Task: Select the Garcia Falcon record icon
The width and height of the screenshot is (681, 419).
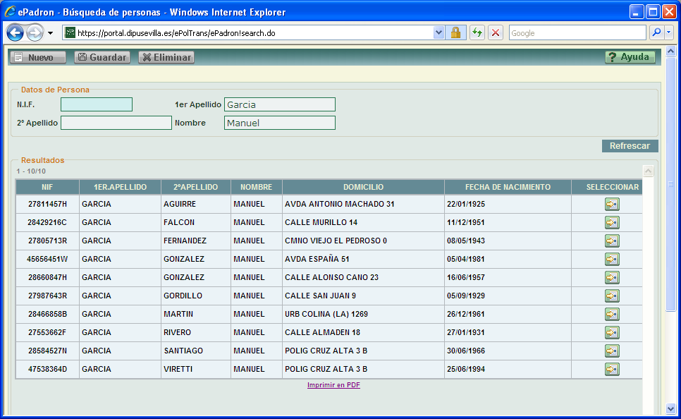Action: point(612,222)
